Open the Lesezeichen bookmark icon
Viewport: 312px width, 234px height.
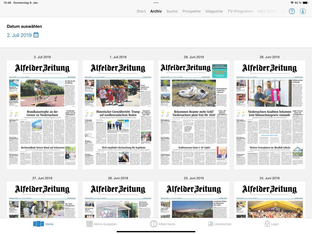click(x=211, y=224)
